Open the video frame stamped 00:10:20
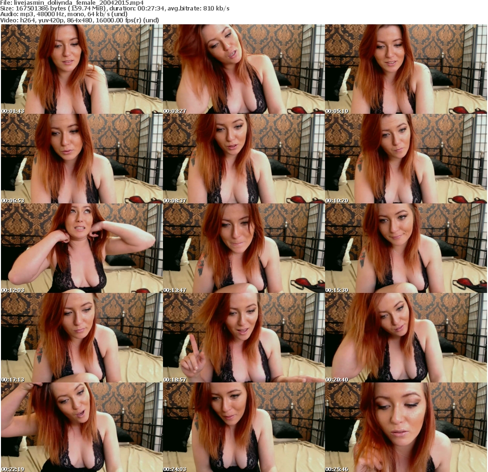The height and width of the screenshot is (472, 488). (406, 159)
